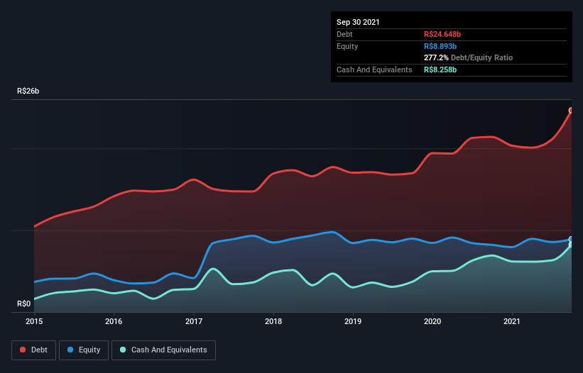
Task: Click the Sep 30 2021 tooltip date
Action: point(358,22)
